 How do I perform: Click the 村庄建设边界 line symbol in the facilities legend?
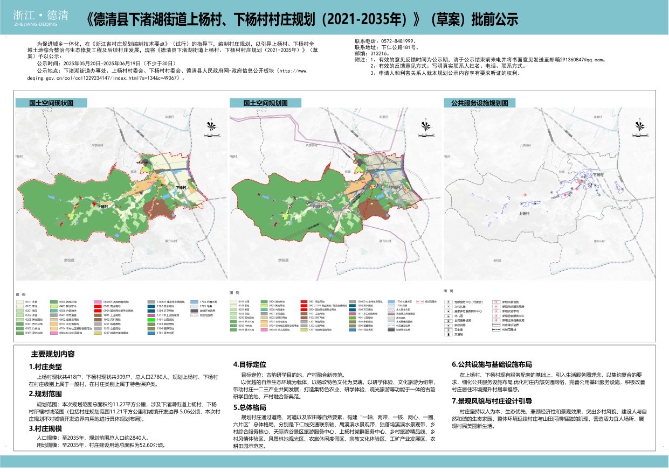point(496,325)
